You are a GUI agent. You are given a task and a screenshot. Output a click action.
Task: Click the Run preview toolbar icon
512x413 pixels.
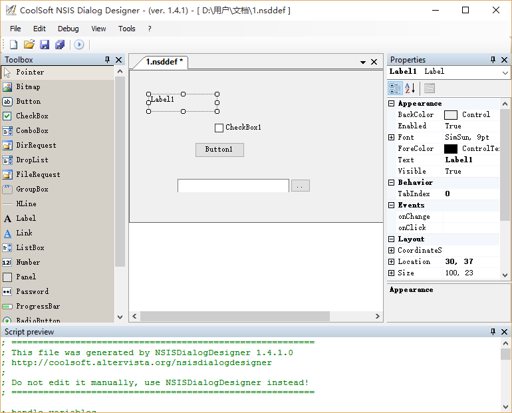click(x=78, y=45)
